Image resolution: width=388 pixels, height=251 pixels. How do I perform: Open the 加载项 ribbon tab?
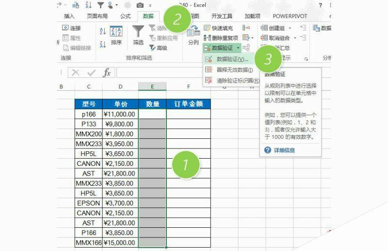(252, 16)
